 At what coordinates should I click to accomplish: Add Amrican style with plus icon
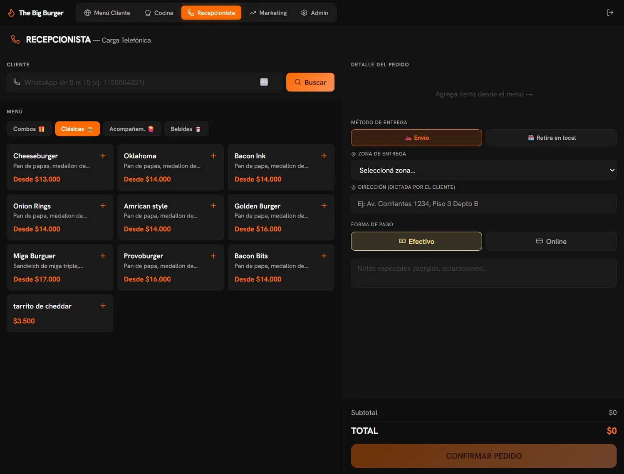pos(213,206)
